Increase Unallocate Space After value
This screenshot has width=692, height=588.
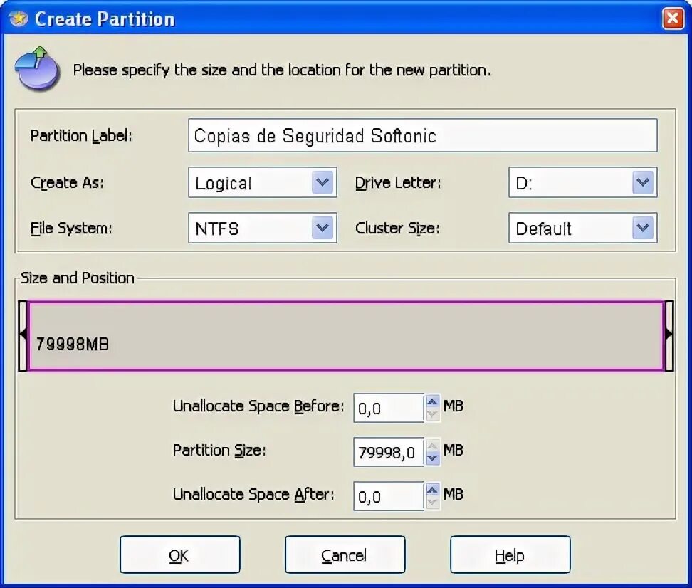point(432,490)
